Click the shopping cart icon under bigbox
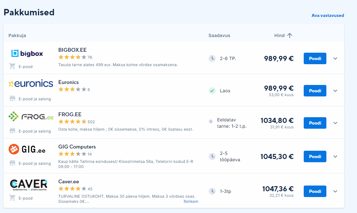Viewport: 357px width, 213px height. pos(12,66)
